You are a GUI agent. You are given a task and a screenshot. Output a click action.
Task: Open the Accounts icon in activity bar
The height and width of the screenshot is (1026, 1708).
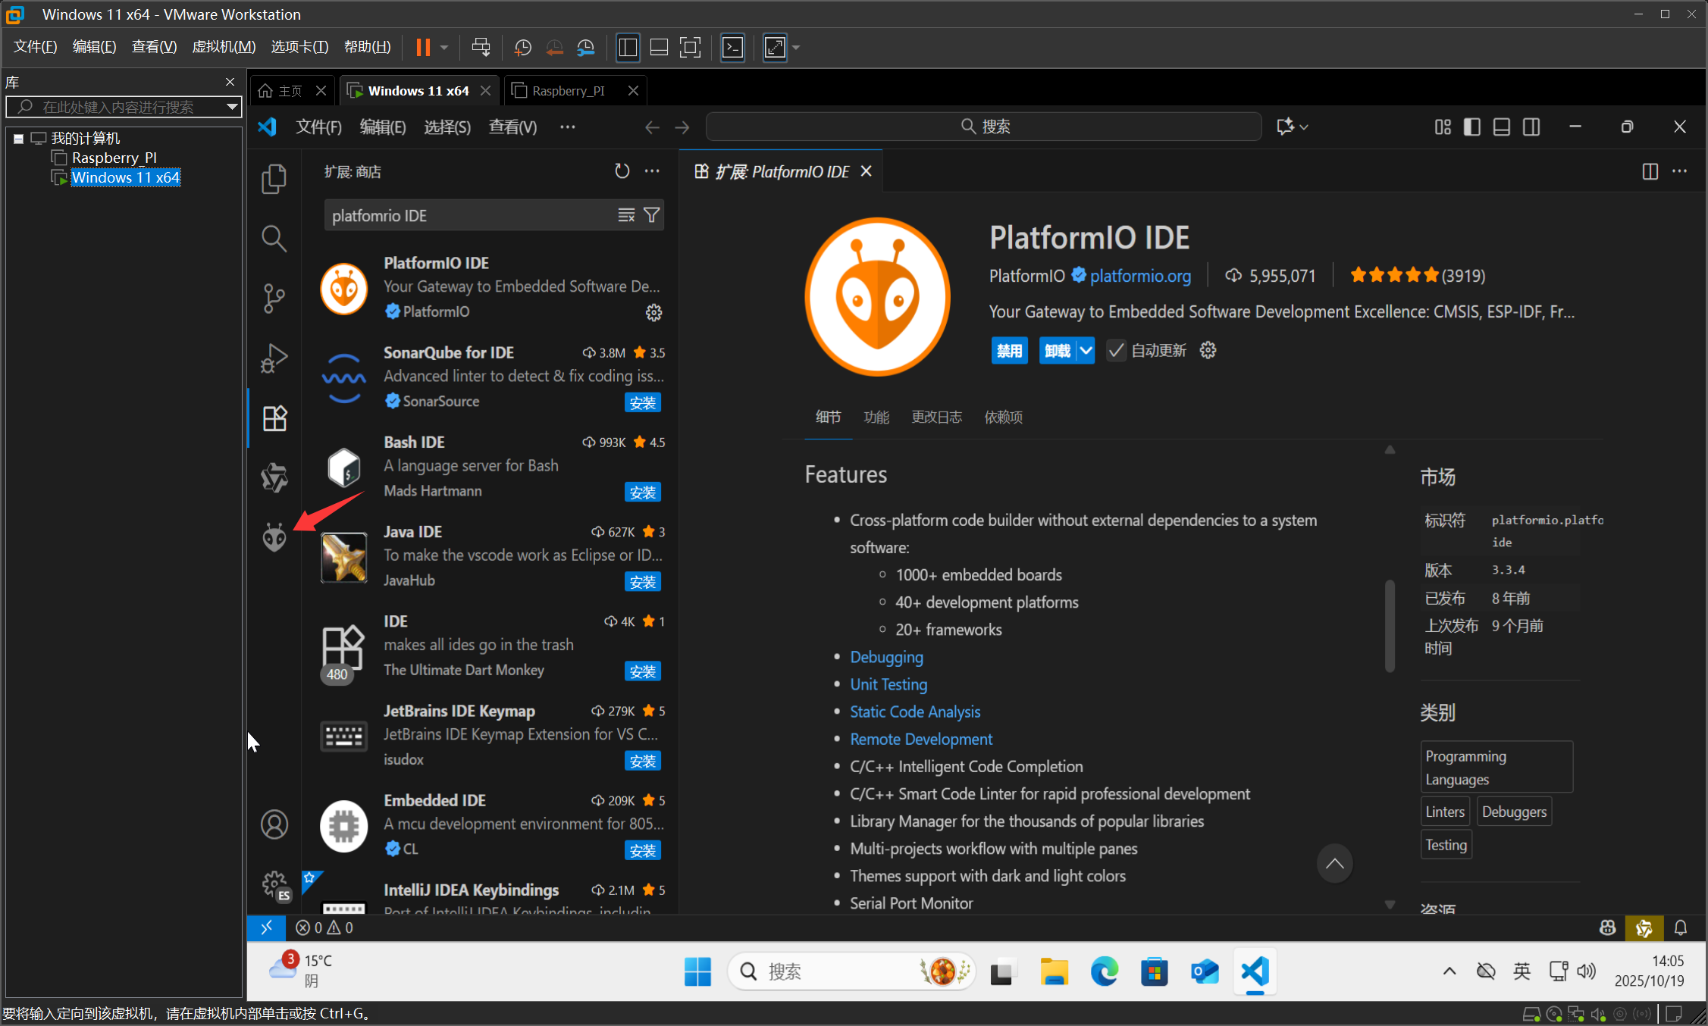(274, 824)
